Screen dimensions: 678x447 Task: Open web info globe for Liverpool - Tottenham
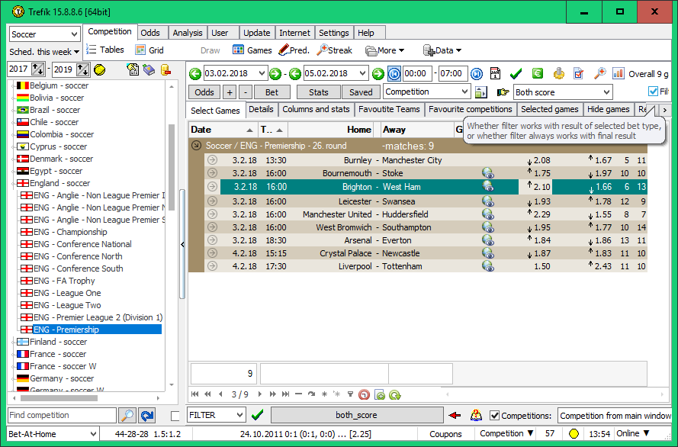click(488, 266)
